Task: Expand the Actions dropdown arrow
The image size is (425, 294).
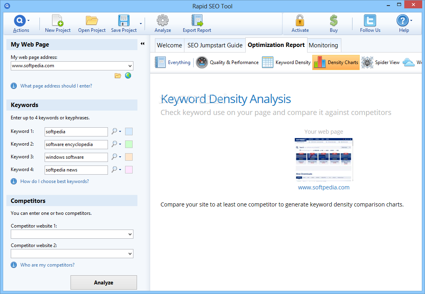Action: (28, 21)
